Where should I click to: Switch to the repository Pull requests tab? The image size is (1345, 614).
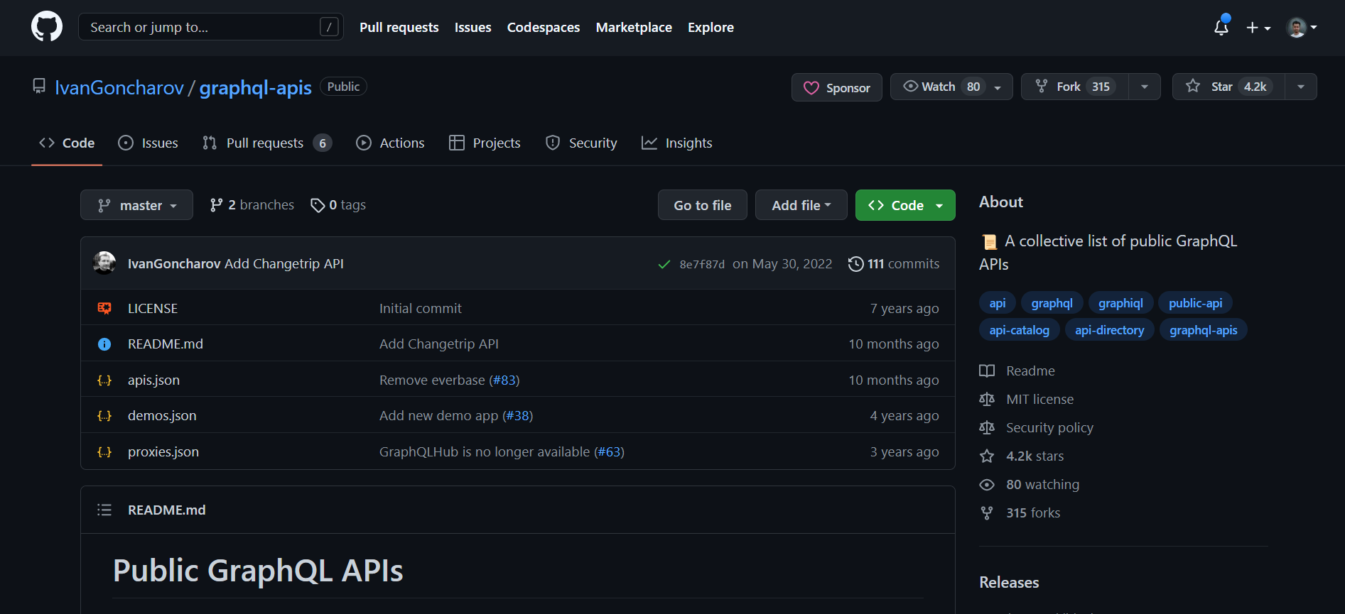point(267,143)
